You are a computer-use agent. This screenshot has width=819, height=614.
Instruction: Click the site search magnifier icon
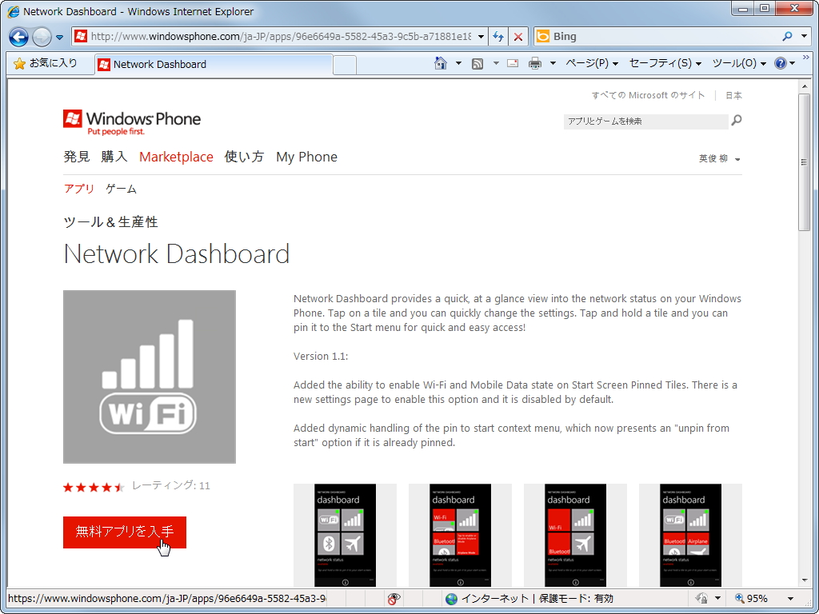(737, 121)
